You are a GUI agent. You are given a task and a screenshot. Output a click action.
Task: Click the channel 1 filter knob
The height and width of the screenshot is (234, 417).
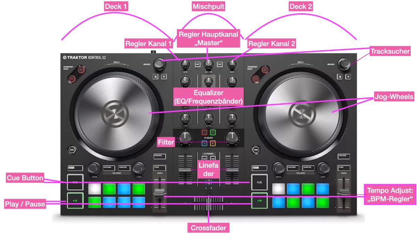tap(186, 137)
